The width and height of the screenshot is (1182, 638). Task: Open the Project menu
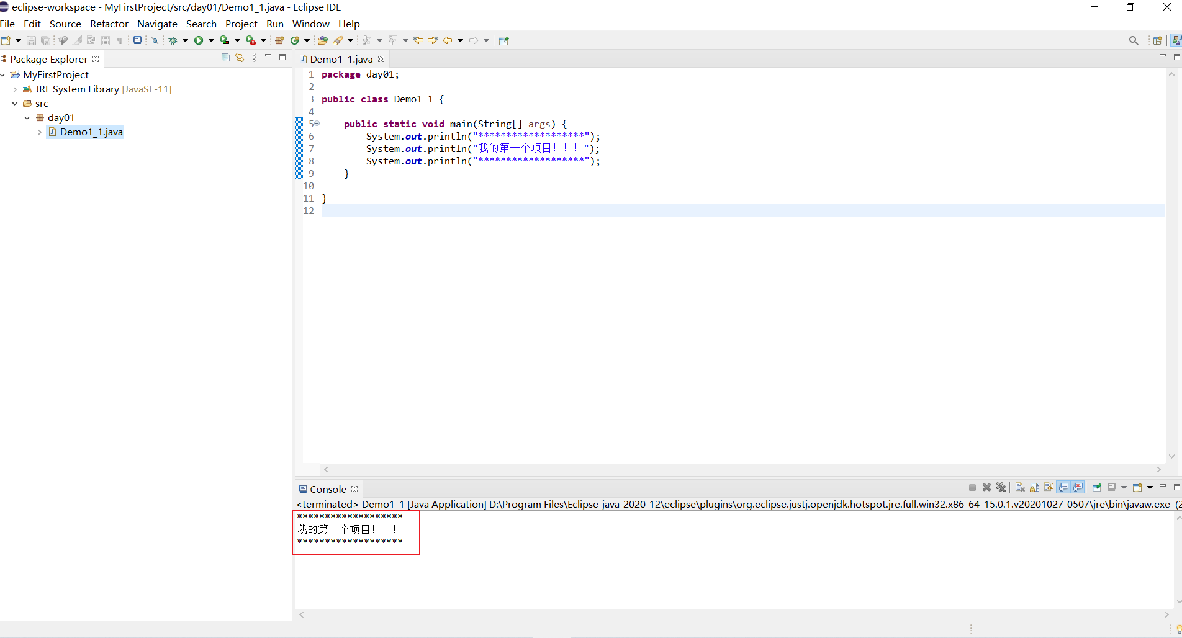pos(241,24)
